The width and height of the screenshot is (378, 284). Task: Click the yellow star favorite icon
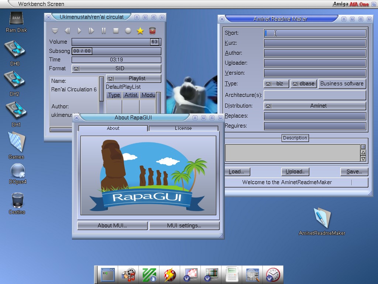click(140, 31)
